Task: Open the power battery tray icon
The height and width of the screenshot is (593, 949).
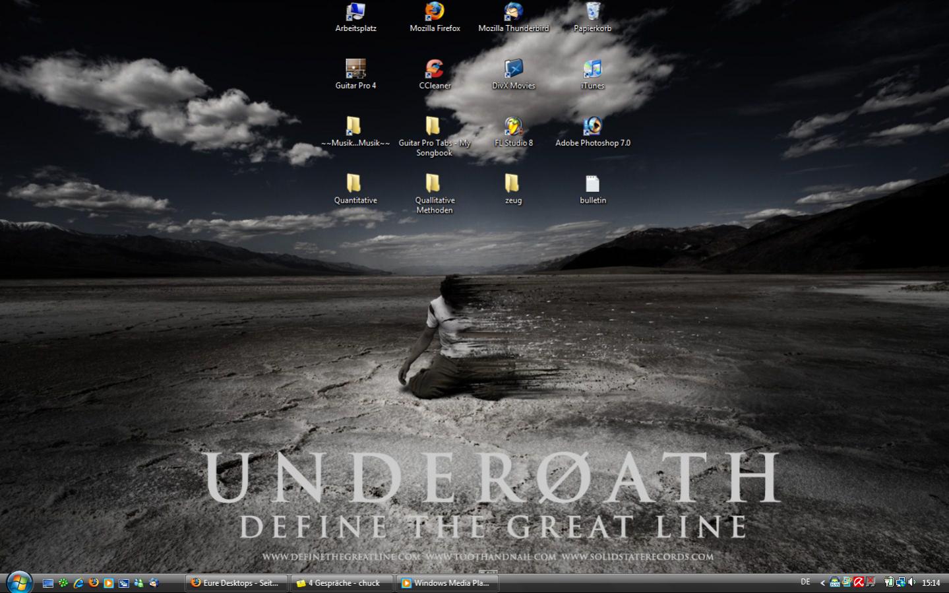Action: (889, 582)
